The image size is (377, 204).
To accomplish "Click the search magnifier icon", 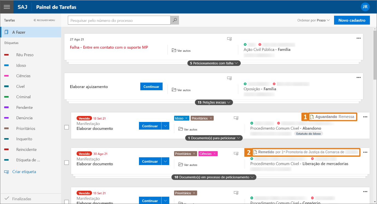I will [175, 20].
